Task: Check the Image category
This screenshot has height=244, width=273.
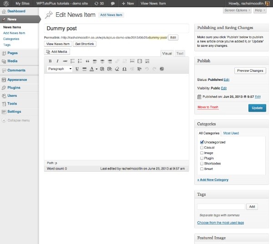Action: coord(202,153)
